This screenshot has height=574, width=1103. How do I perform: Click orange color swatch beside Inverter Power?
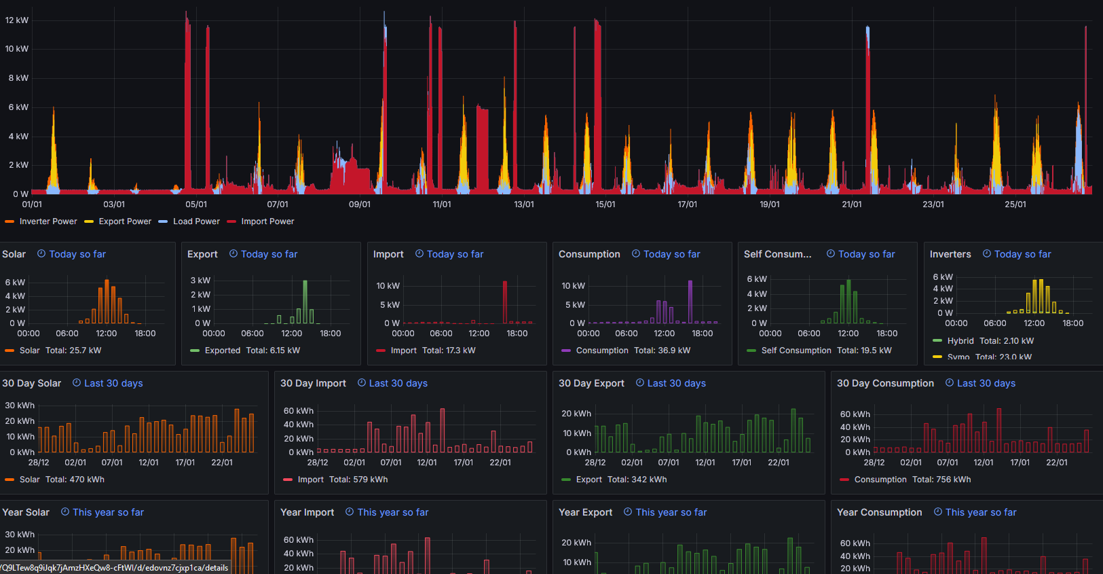tap(10, 221)
